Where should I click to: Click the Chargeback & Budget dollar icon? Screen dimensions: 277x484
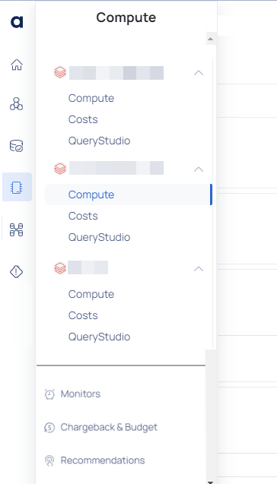pyautogui.click(x=49, y=428)
